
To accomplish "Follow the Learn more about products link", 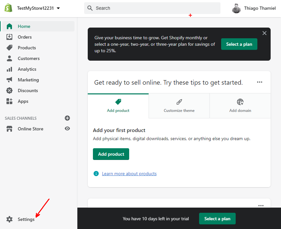I will click(129, 174).
